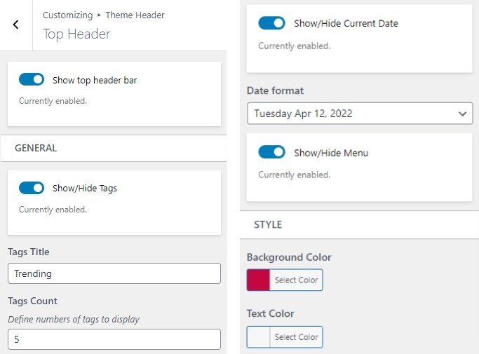Click the 'Show top header bar' label text
Viewport: 479px width, 354px height.
pyautogui.click(x=95, y=81)
